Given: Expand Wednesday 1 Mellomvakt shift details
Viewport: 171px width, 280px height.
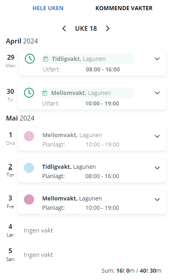Looking at the screenshot, I should (157, 136).
